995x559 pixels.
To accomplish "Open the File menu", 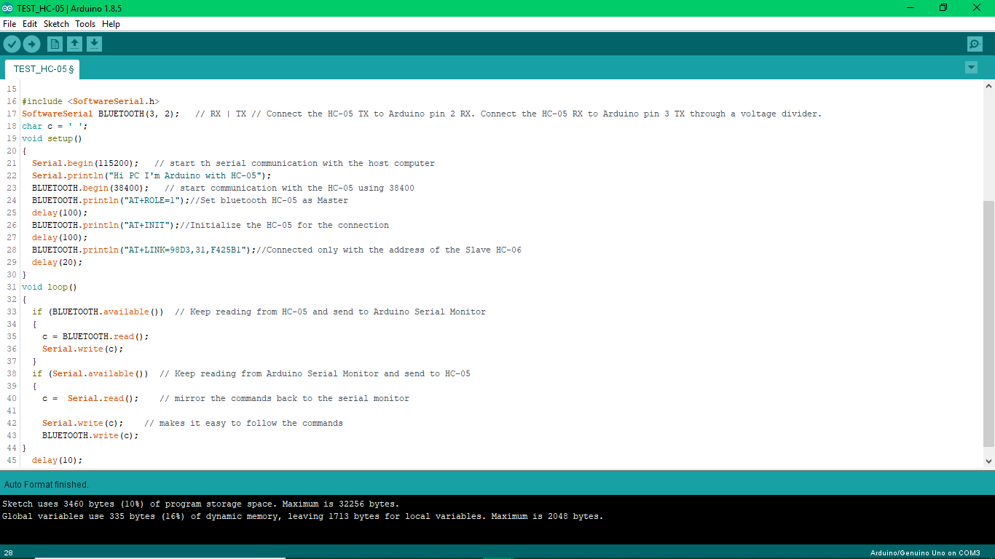I will (9, 24).
